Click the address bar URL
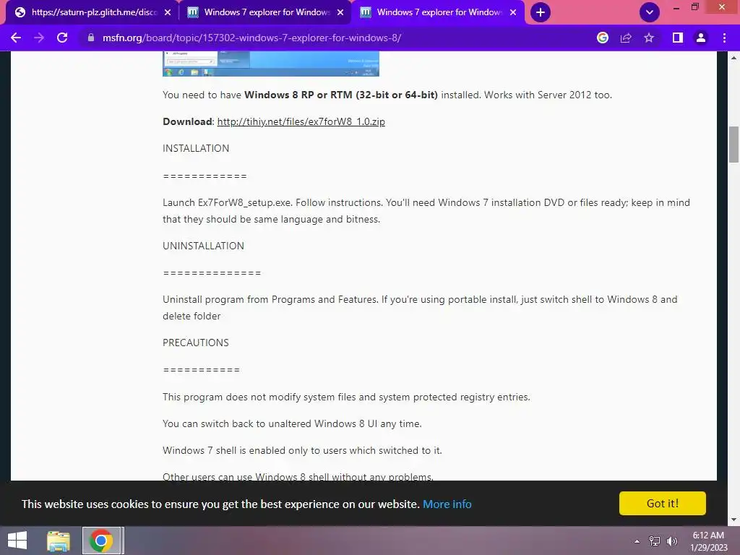The width and height of the screenshot is (740, 555). (x=251, y=38)
